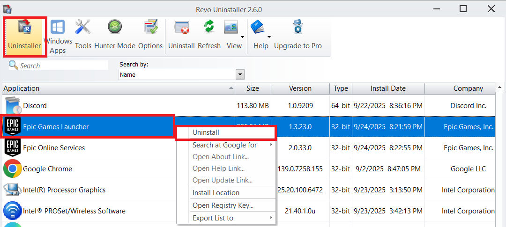The width and height of the screenshot is (506, 227).
Task: Select Intel(R) Processor Graphics entry
Action: click(x=64, y=190)
